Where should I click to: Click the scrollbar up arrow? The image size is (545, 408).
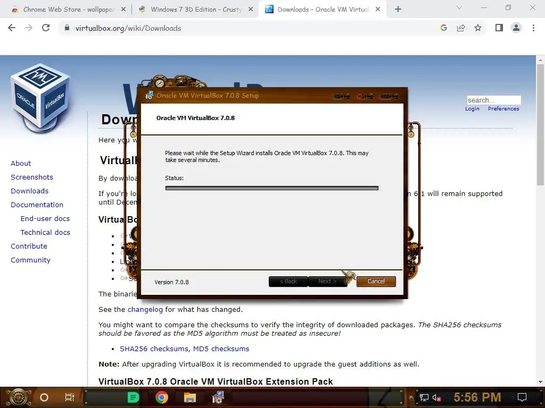(540, 60)
